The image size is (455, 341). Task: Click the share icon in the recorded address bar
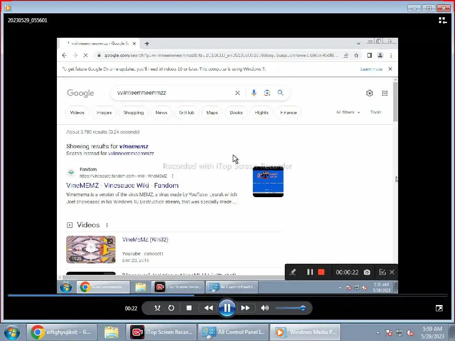tap(346, 55)
